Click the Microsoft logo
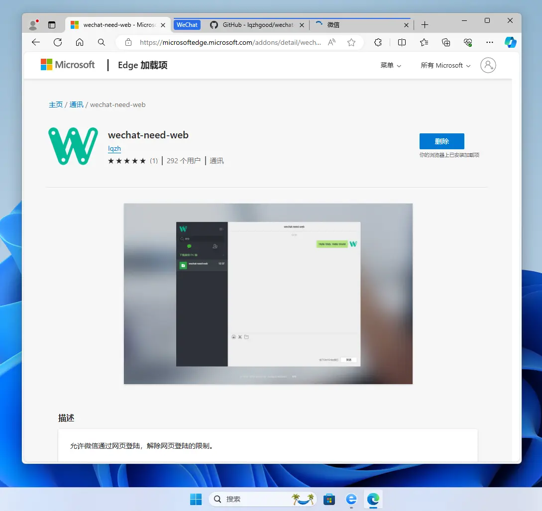542x511 pixels. 67,65
